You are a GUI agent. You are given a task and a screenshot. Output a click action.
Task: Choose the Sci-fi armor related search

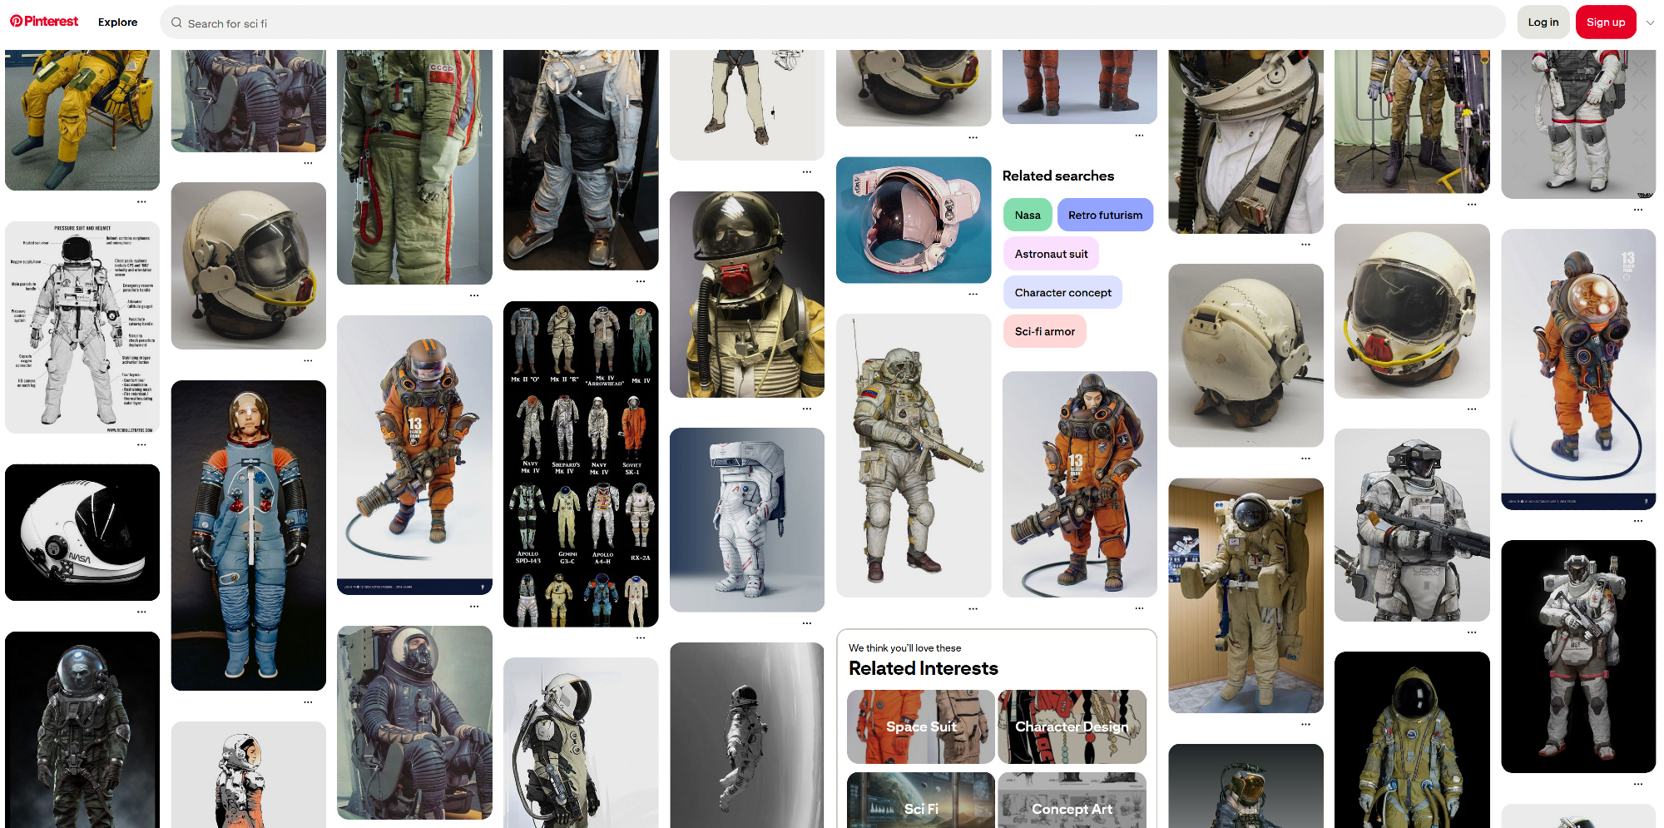pyautogui.click(x=1044, y=331)
